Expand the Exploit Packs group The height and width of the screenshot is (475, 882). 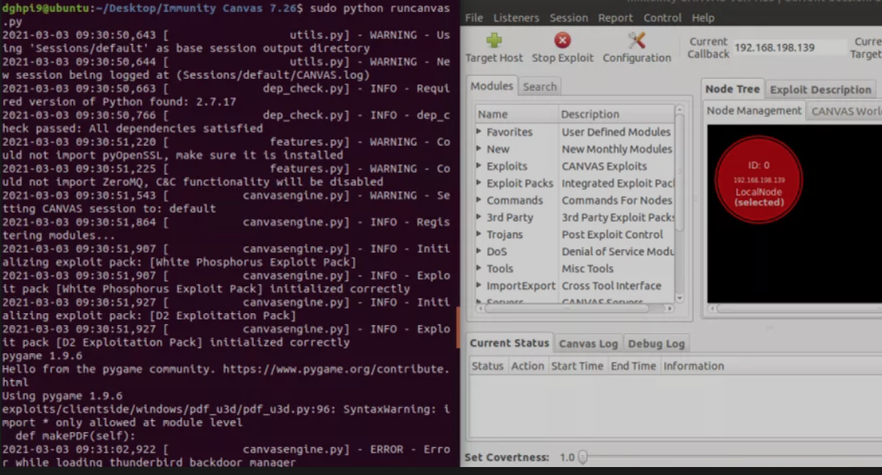click(x=478, y=183)
